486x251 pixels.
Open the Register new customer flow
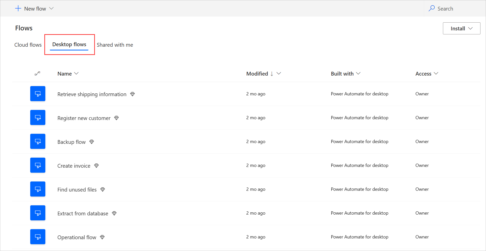(84, 118)
